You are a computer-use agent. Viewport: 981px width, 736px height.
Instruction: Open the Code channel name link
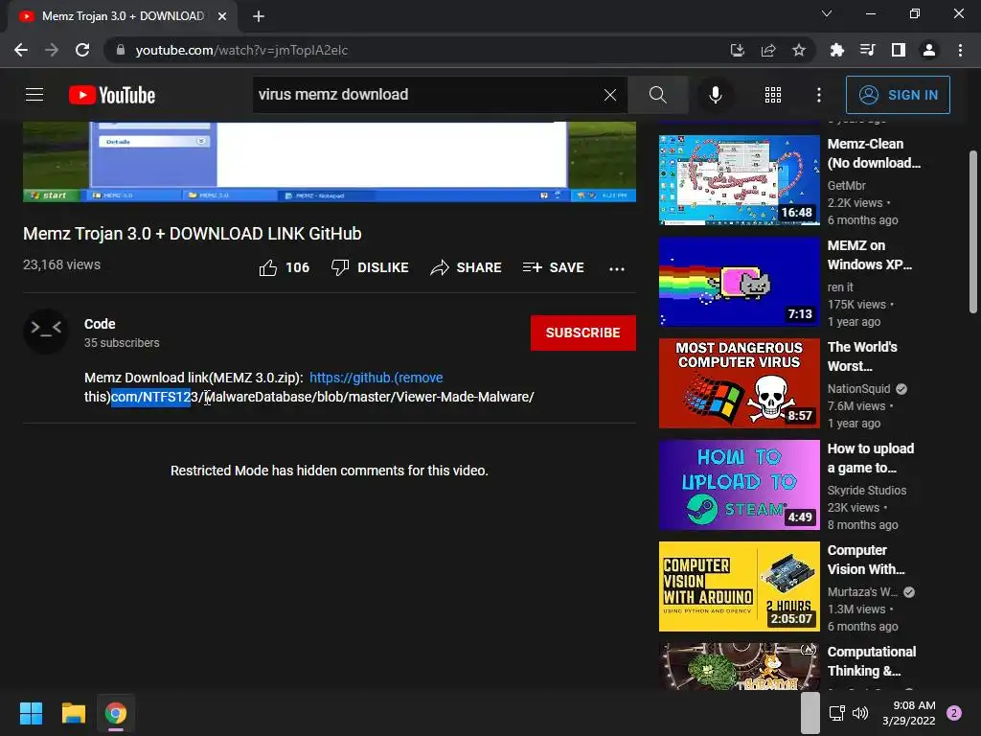(x=100, y=324)
